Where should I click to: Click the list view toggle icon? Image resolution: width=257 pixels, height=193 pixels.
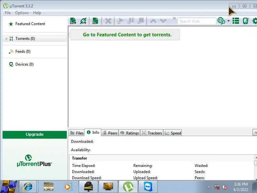[x=236, y=21]
